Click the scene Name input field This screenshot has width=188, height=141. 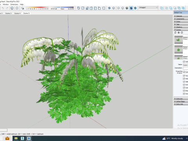(x=185, y=65)
